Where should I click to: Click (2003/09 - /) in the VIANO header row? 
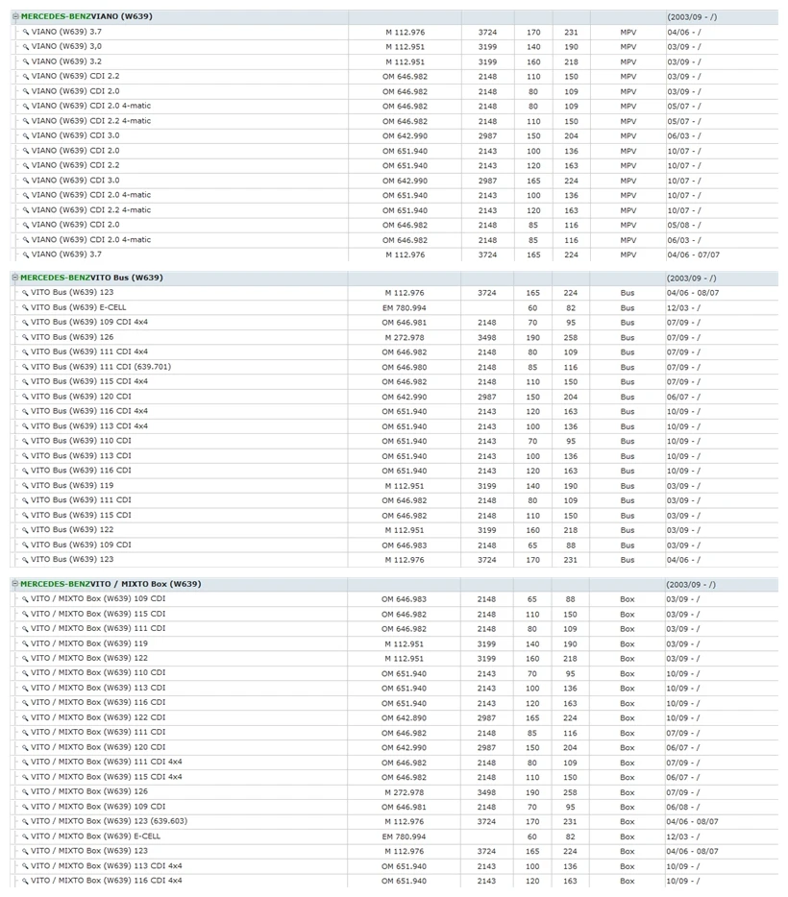pyautogui.click(x=692, y=17)
